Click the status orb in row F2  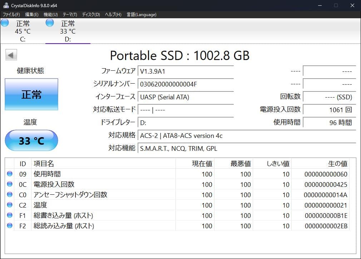click(x=10, y=225)
